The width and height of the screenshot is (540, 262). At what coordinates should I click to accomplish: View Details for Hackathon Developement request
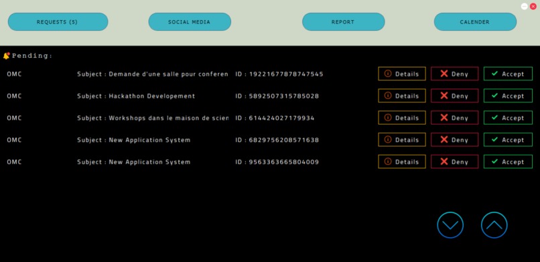click(402, 96)
